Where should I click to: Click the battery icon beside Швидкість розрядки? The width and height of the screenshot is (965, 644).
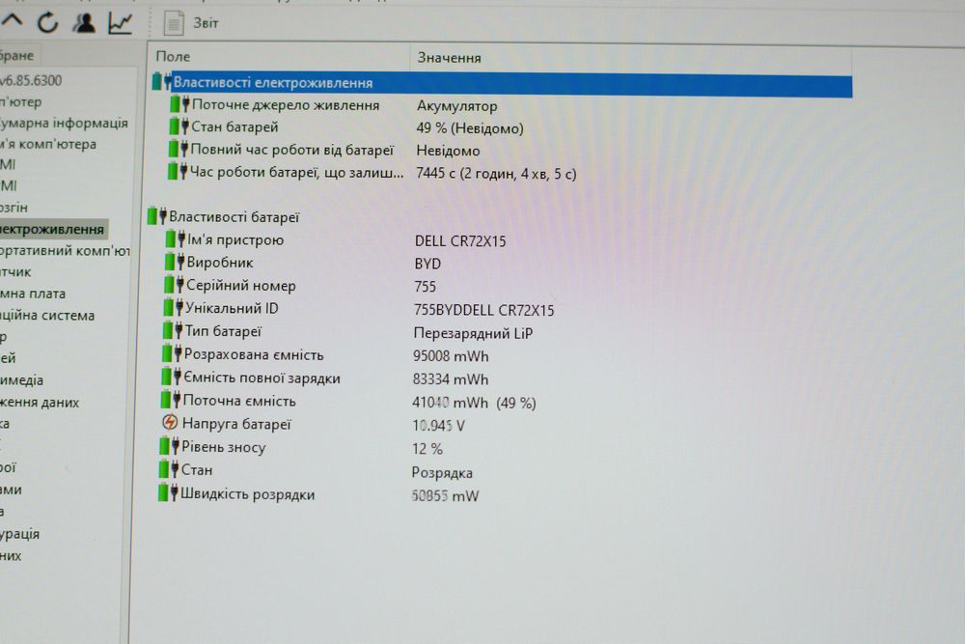pos(167,493)
